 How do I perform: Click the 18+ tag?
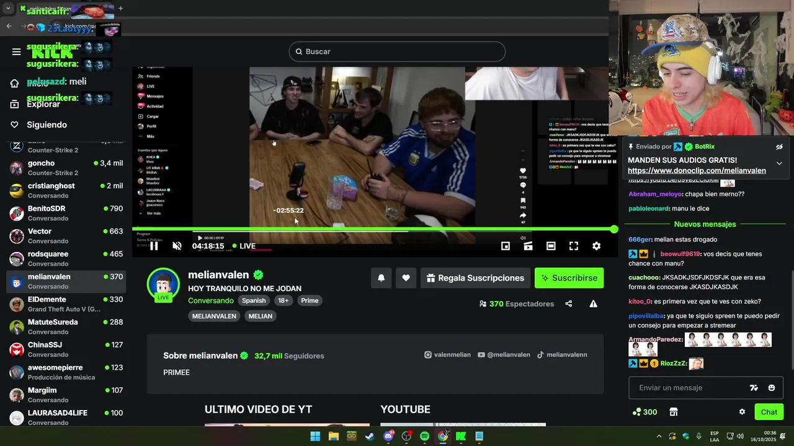(x=283, y=300)
